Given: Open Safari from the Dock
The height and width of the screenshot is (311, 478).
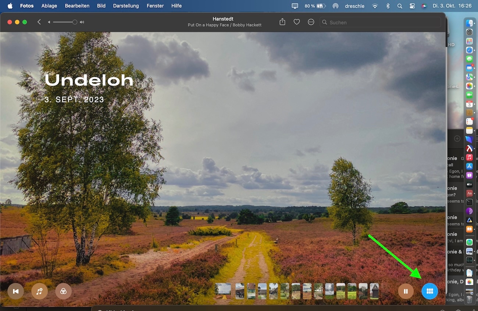Looking at the screenshot, I should pos(470,50).
